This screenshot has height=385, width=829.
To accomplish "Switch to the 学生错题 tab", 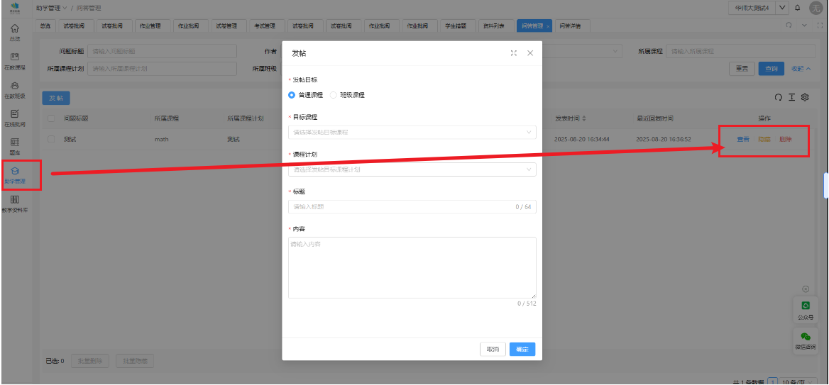I will pyautogui.click(x=456, y=26).
